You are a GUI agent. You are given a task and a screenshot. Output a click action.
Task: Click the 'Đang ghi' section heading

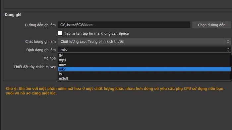point(13,15)
